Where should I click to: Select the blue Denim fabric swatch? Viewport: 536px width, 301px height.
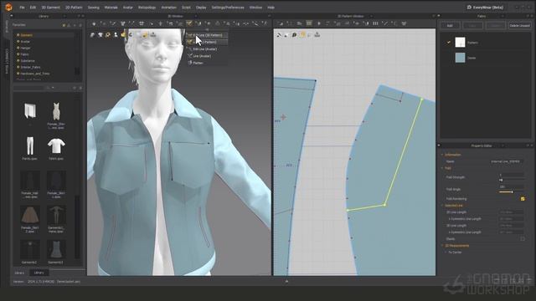point(460,58)
